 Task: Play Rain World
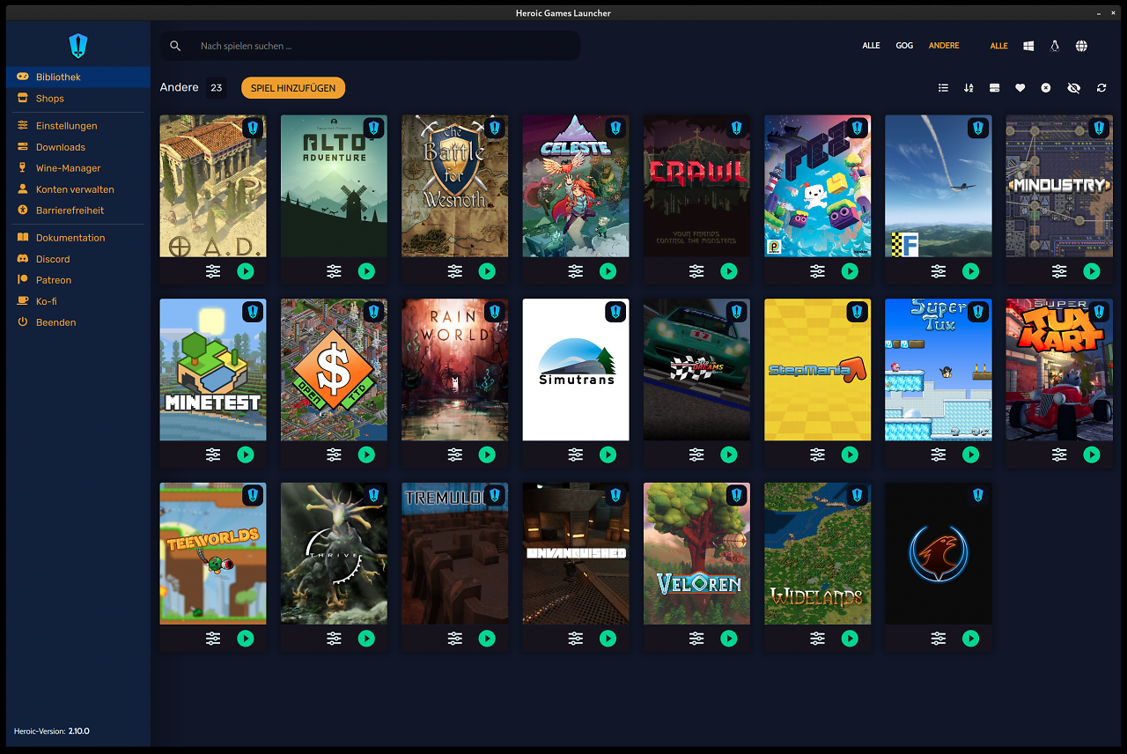coord(487,455)
